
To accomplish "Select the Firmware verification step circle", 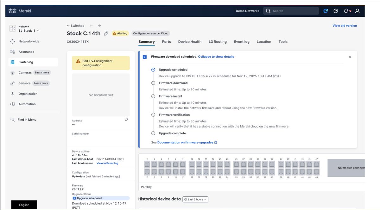I will click(153, 114).
